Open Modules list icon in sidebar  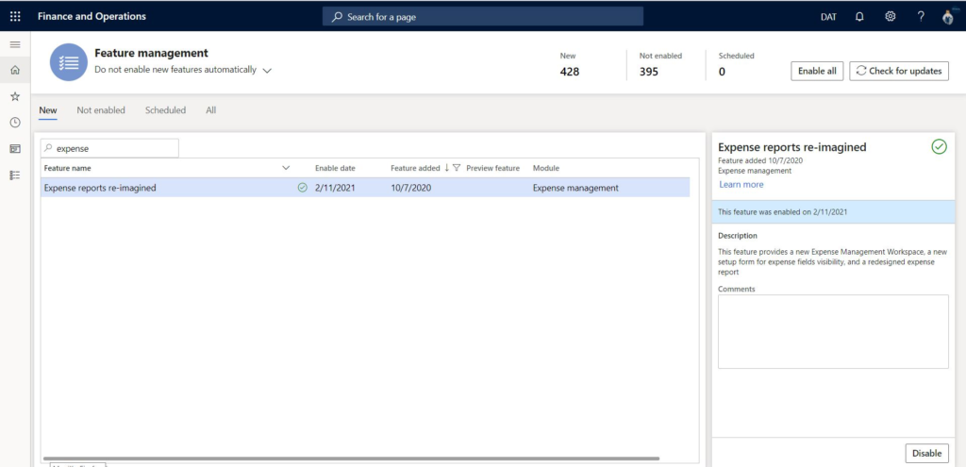[x=15, y=175]
